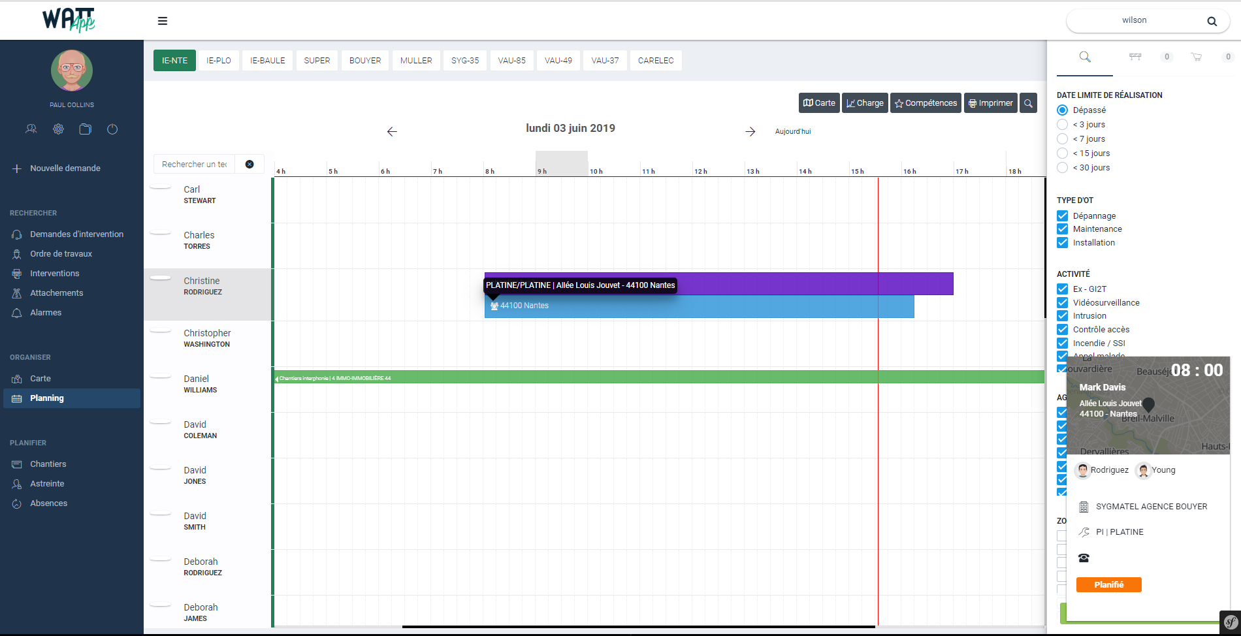This screenshot has width=1241, height=636.
Task: Open the CARELEC tab
Action: (655, 61)
